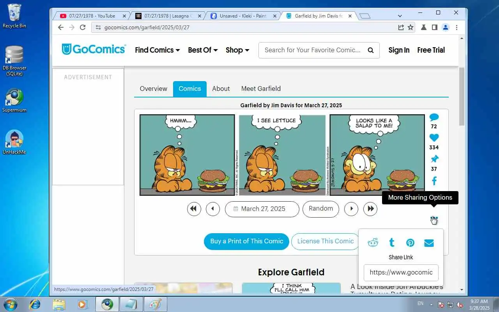Click the EN language indicator
499x312 pixels.
tap(420, 303)
